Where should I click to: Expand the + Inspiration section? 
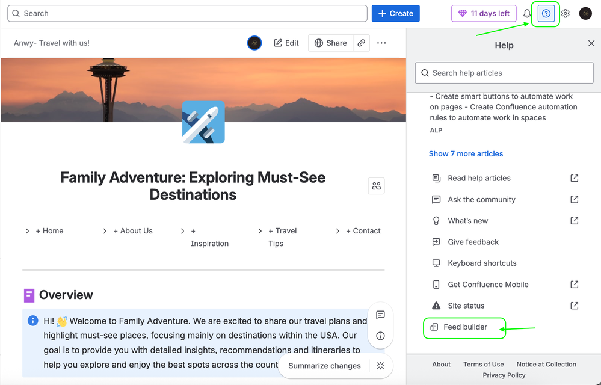pyautogui.click(x=182, y=231)
